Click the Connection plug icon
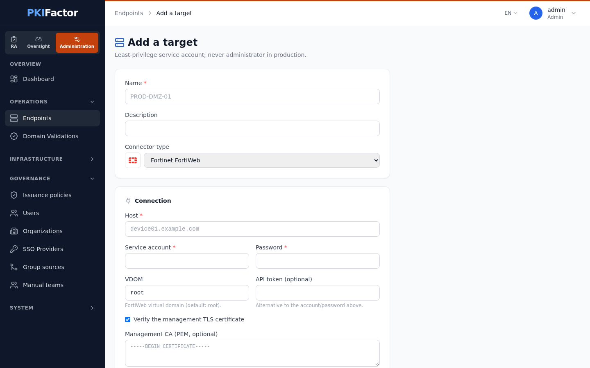The width and height of the screenshot is (590, 368). [x=128, y=201]
